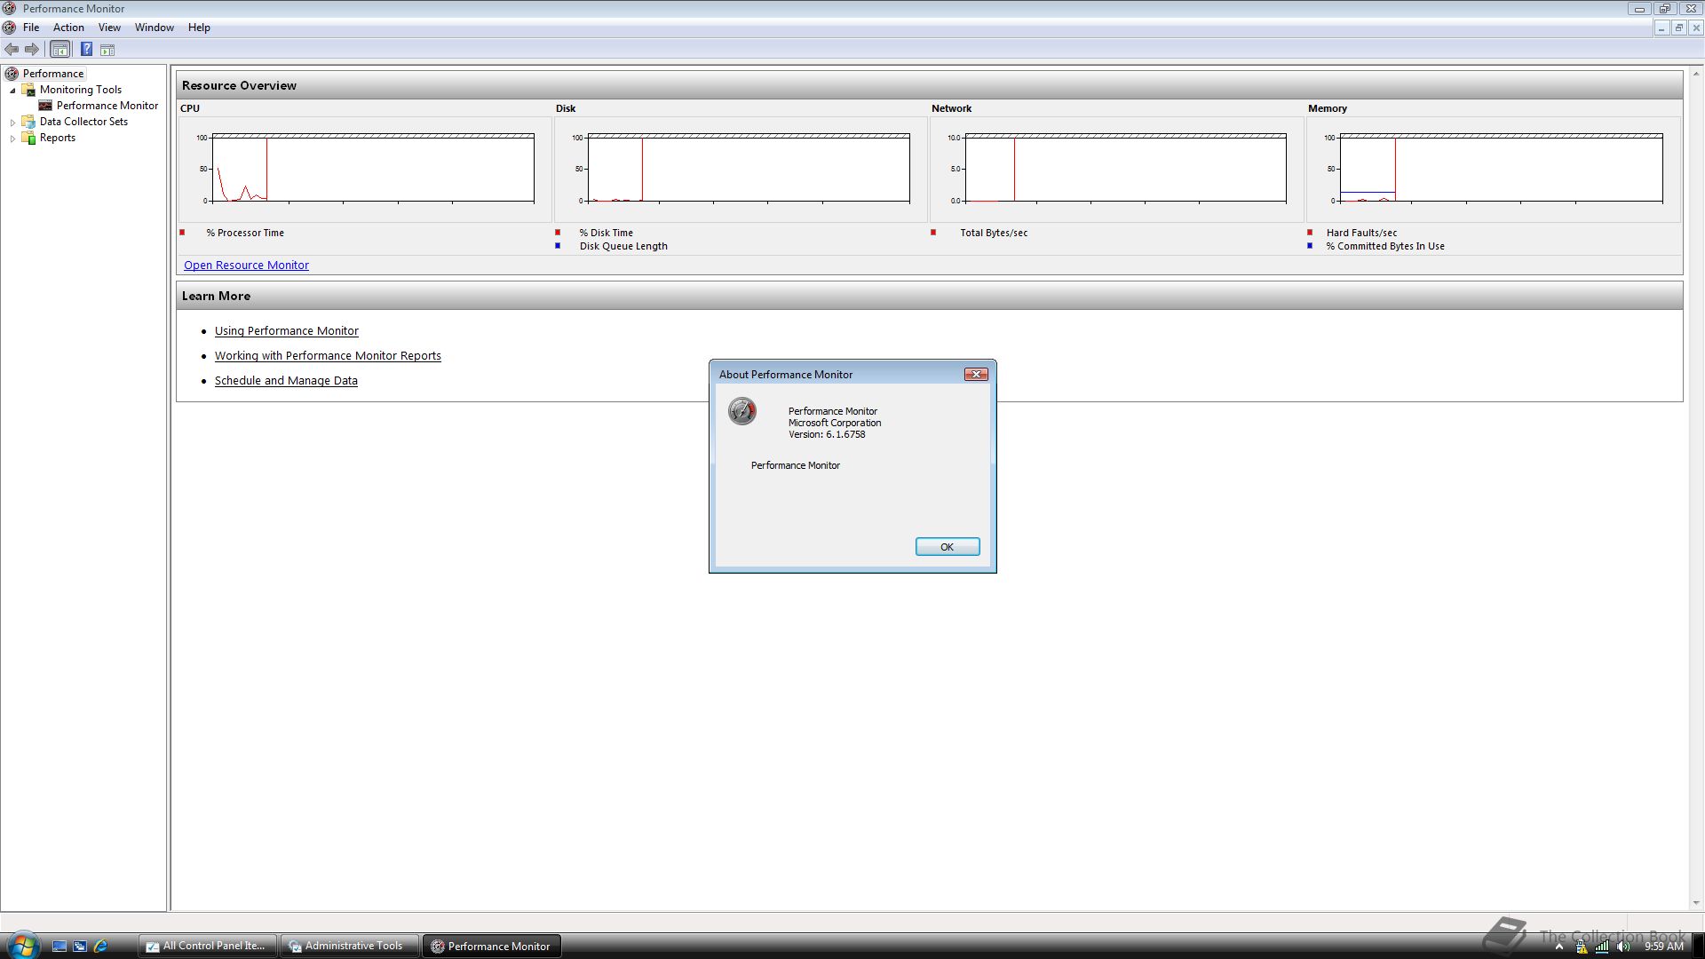
Task: Open the Window menu
Action: point(155,28)
